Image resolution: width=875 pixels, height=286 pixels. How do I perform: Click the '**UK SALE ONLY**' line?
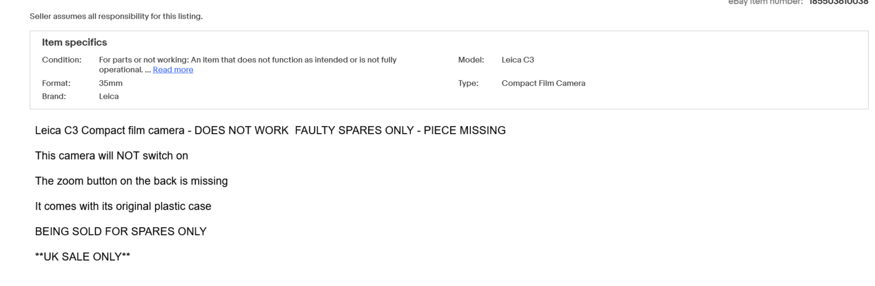tap(83, 257)
